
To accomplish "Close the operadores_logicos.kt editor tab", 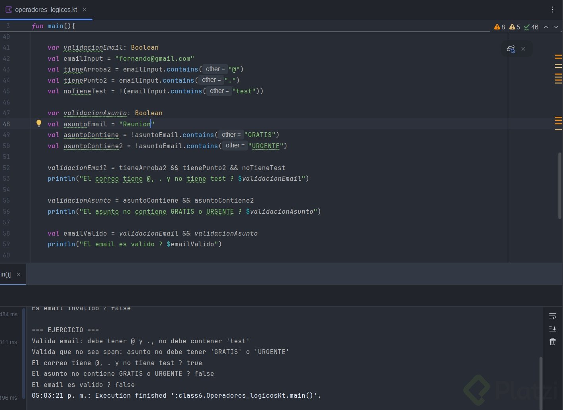I will coord(85,10).
